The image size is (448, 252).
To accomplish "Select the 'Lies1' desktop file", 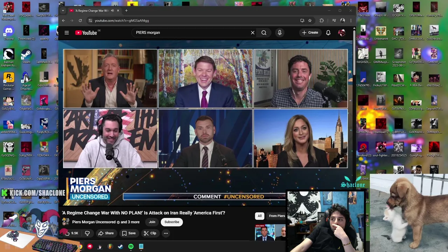I will pyautogui.click(x=363, y=102).
